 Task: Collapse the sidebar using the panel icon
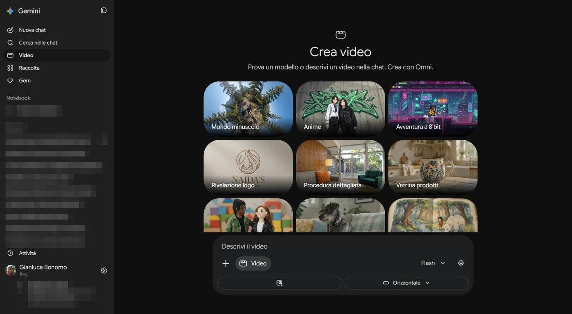pos(104,10)
